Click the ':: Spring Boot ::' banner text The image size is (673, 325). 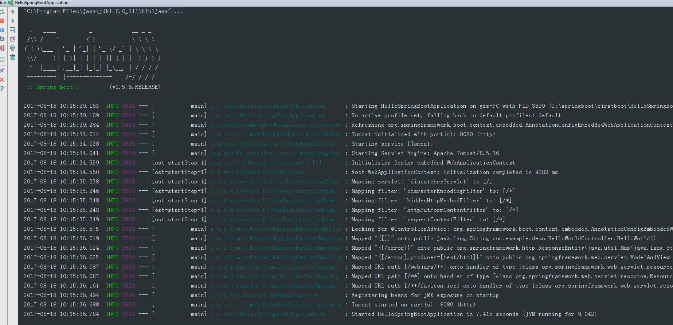55,87
